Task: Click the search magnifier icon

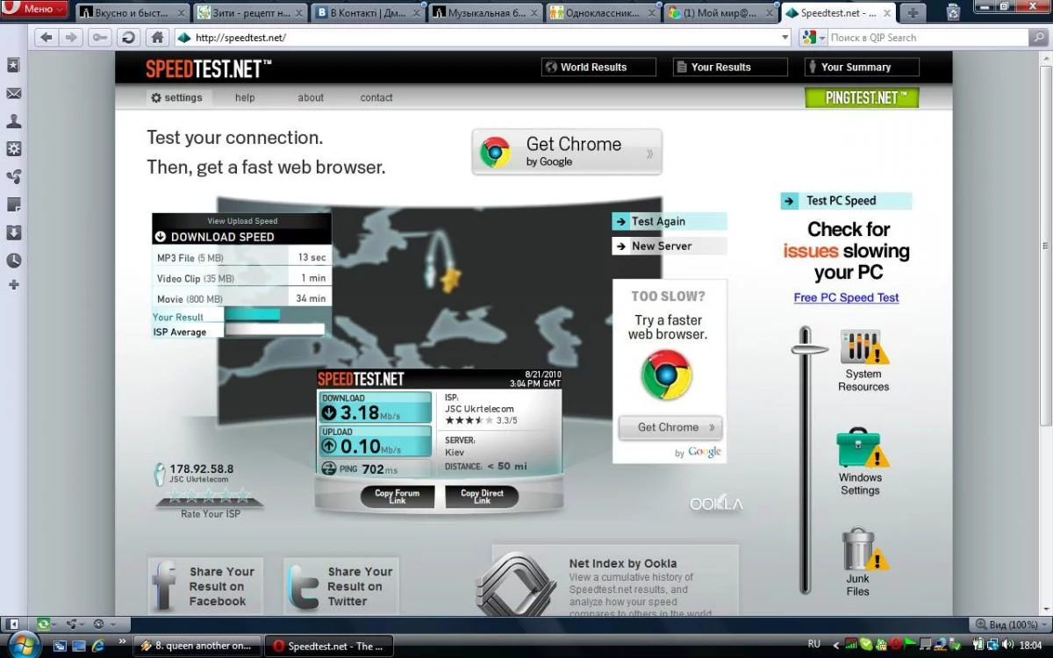Action: coord(1040,38)
